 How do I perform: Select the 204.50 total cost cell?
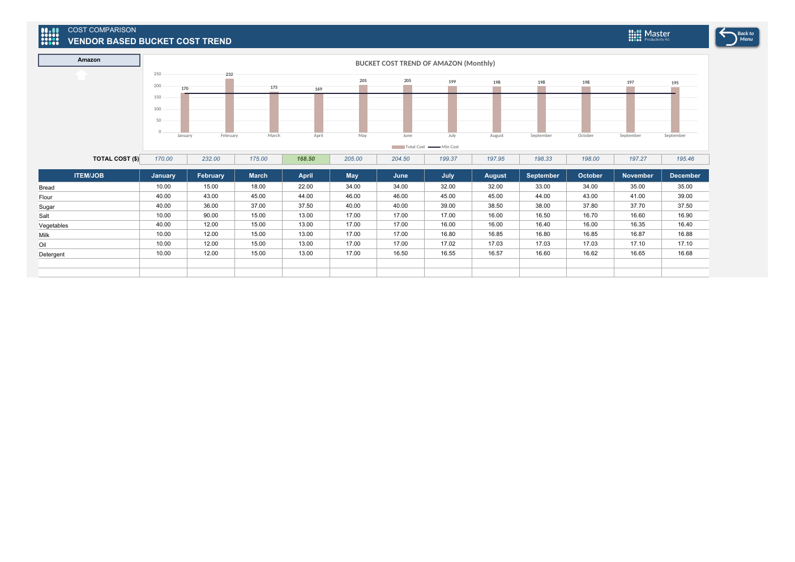pos(400,159)
